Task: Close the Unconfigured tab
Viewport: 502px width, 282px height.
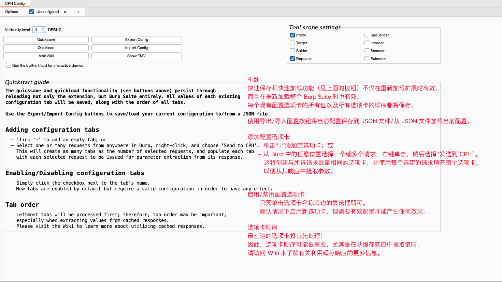Action: pyautogui.click(x=65, y=12)
